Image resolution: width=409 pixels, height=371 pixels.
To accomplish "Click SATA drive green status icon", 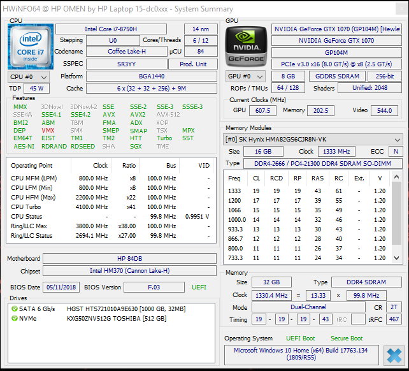I will coord(15,309).
